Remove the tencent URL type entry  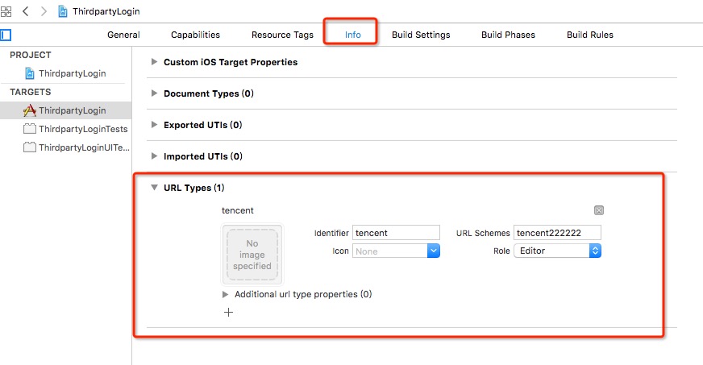599,210
